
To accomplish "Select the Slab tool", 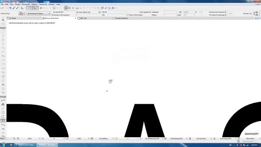I will [x=3, y=52].
